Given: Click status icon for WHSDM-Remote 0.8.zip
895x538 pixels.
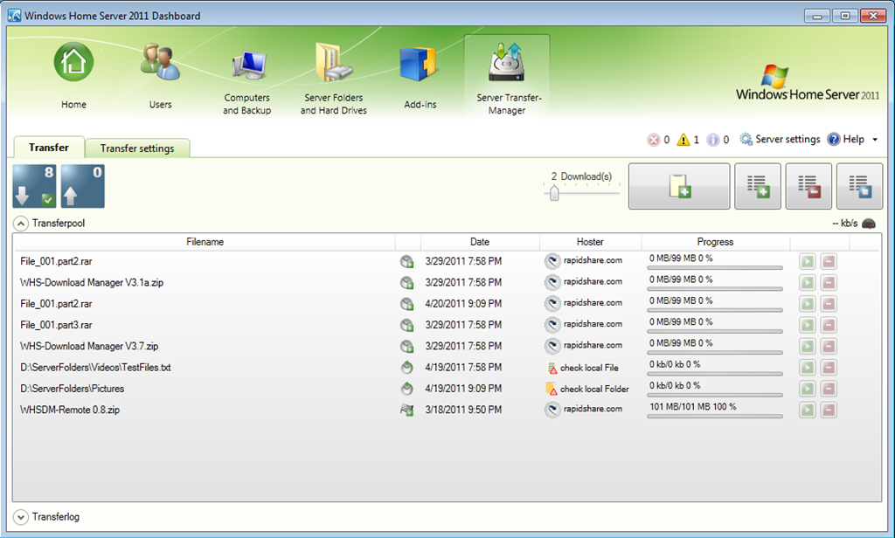Looking at the screenshot, I should tap(406, 410).
